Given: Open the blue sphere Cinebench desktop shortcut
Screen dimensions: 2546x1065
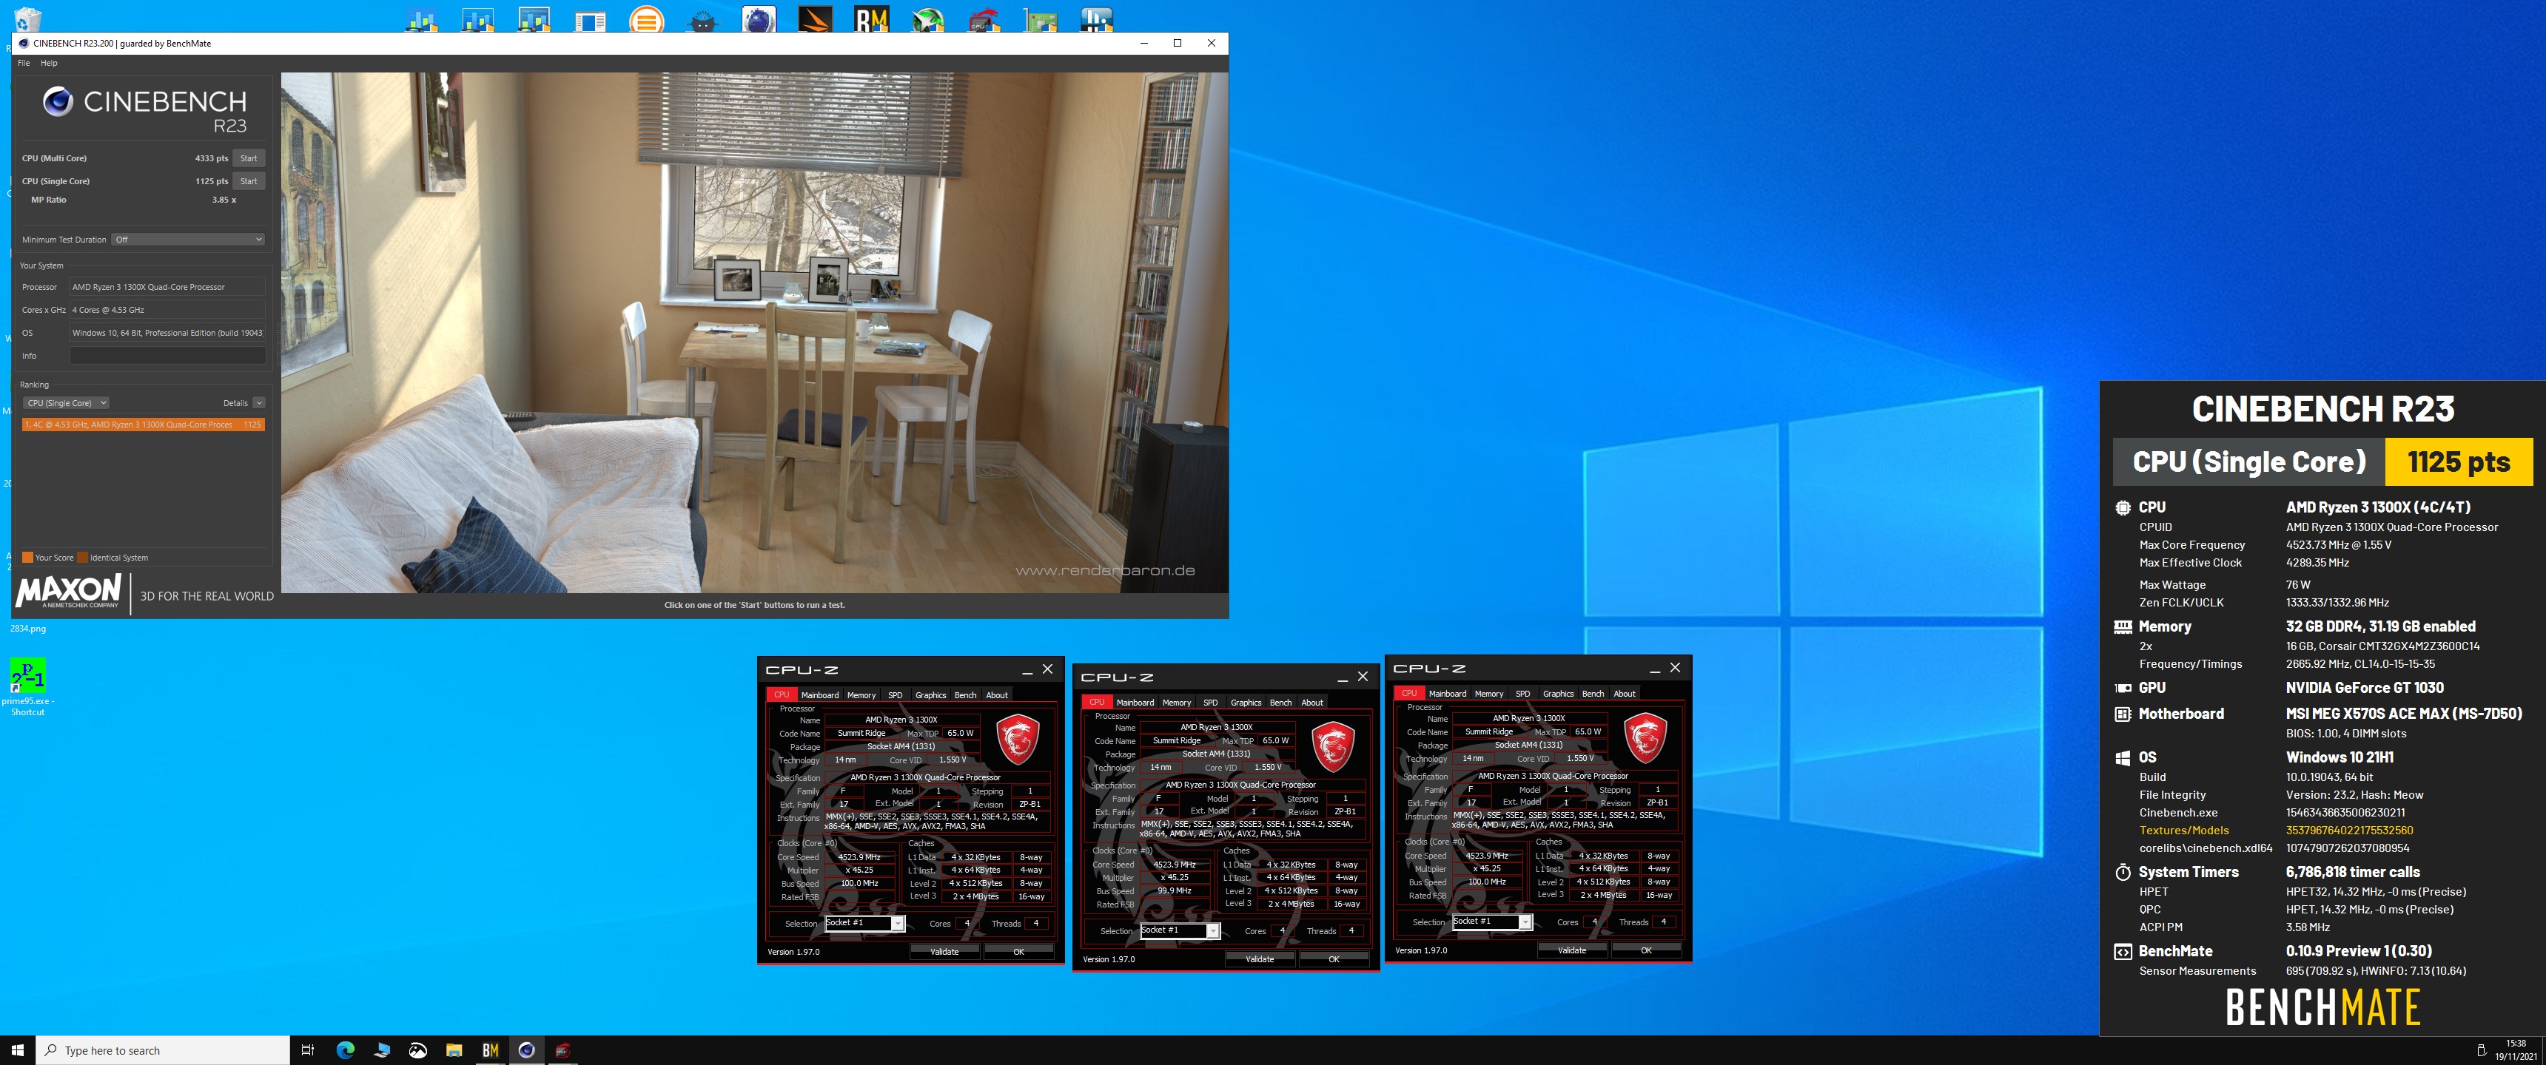Looking at the screenshot, I should (x=759, y=18).
